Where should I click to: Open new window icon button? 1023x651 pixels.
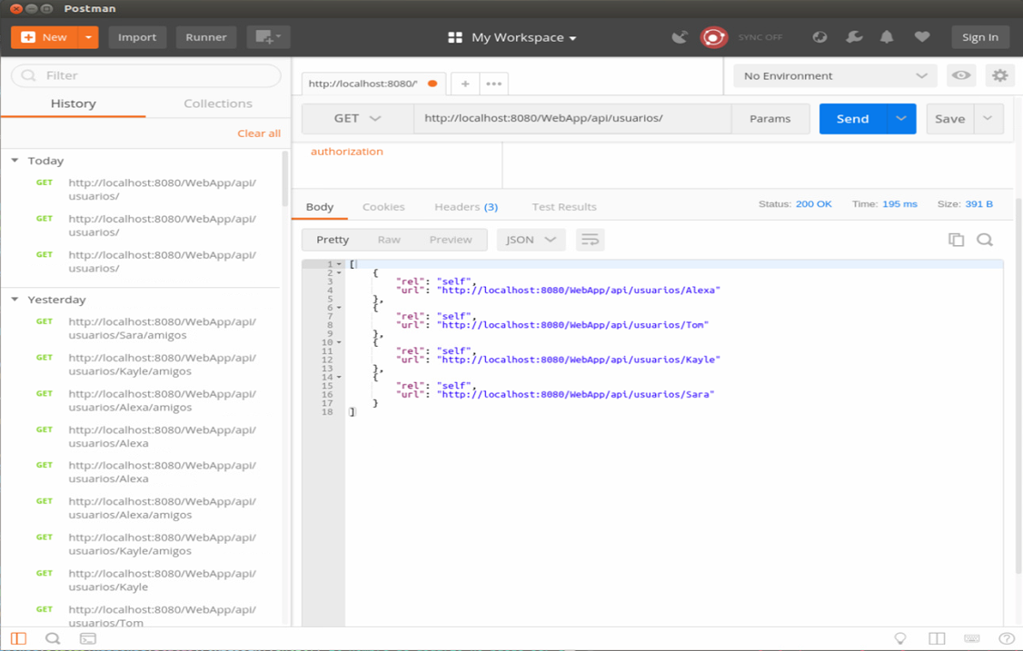(x=268, y=37)
